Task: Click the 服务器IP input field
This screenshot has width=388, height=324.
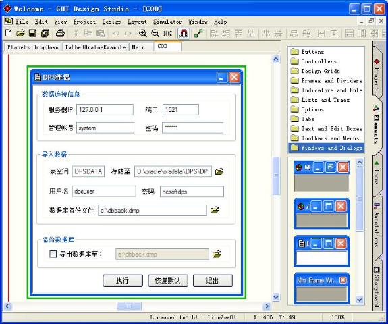Action: [105, 109]
